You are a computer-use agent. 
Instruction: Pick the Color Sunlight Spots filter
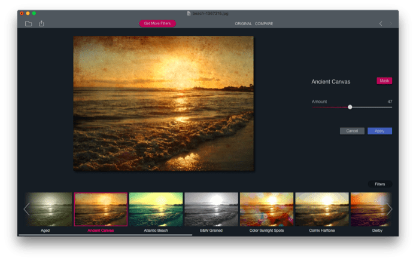click(x=266, y=210)
